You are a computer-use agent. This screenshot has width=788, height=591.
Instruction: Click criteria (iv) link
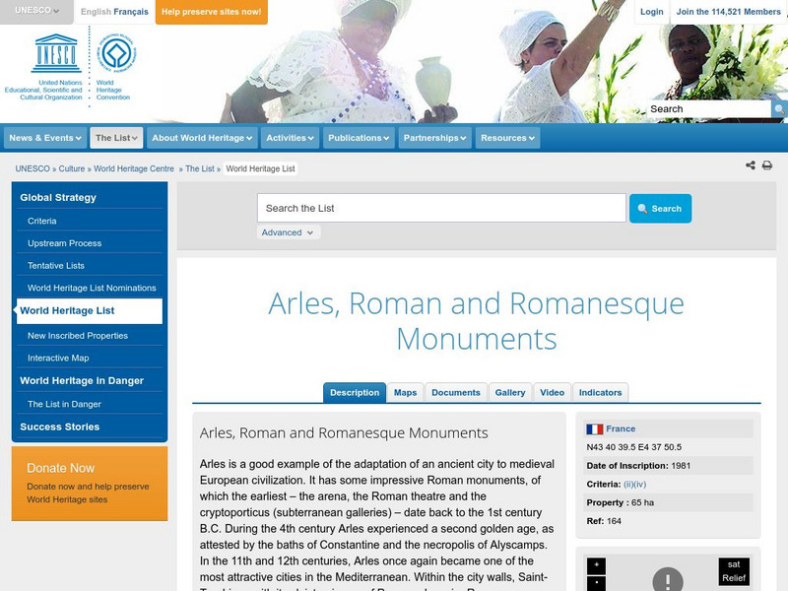point(640,485)
